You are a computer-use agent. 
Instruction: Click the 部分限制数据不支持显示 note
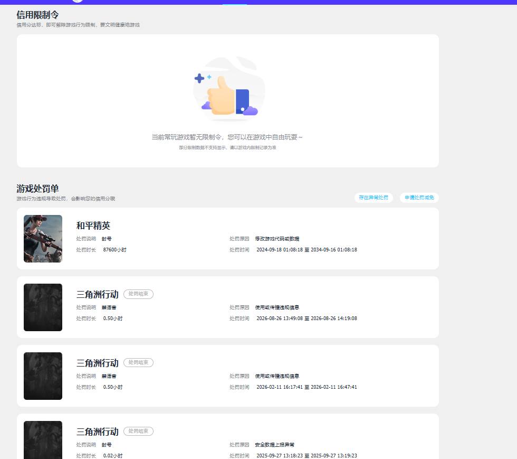click(227, 147)
